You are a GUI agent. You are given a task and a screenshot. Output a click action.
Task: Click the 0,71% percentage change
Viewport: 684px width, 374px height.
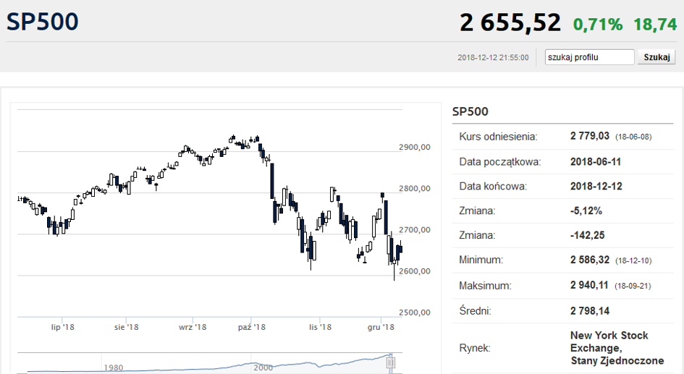[x=598, y=25]
